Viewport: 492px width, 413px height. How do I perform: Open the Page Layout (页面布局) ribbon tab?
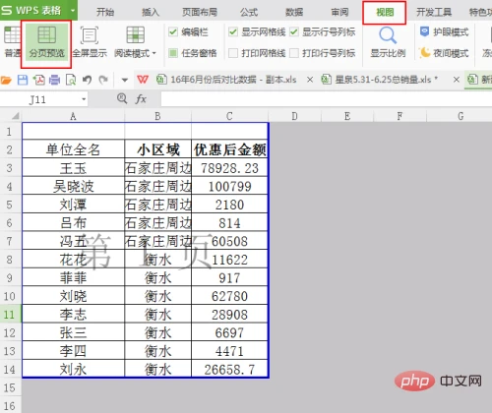[x=200, y=12]
